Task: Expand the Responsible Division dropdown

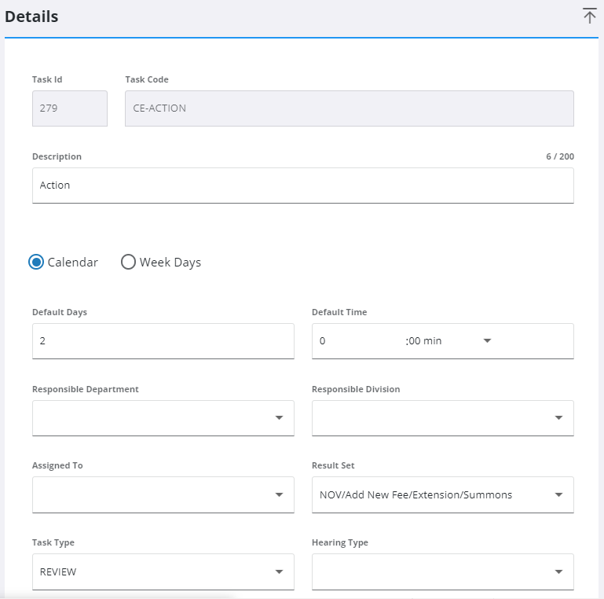Action: tap(558, 418)
